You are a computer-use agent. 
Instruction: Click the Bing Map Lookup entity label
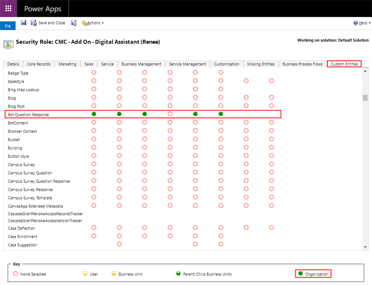[23, 90]
